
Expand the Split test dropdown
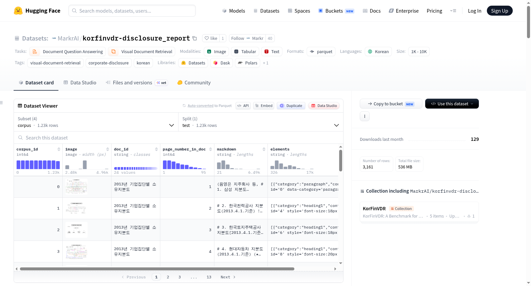pos(261,122)
